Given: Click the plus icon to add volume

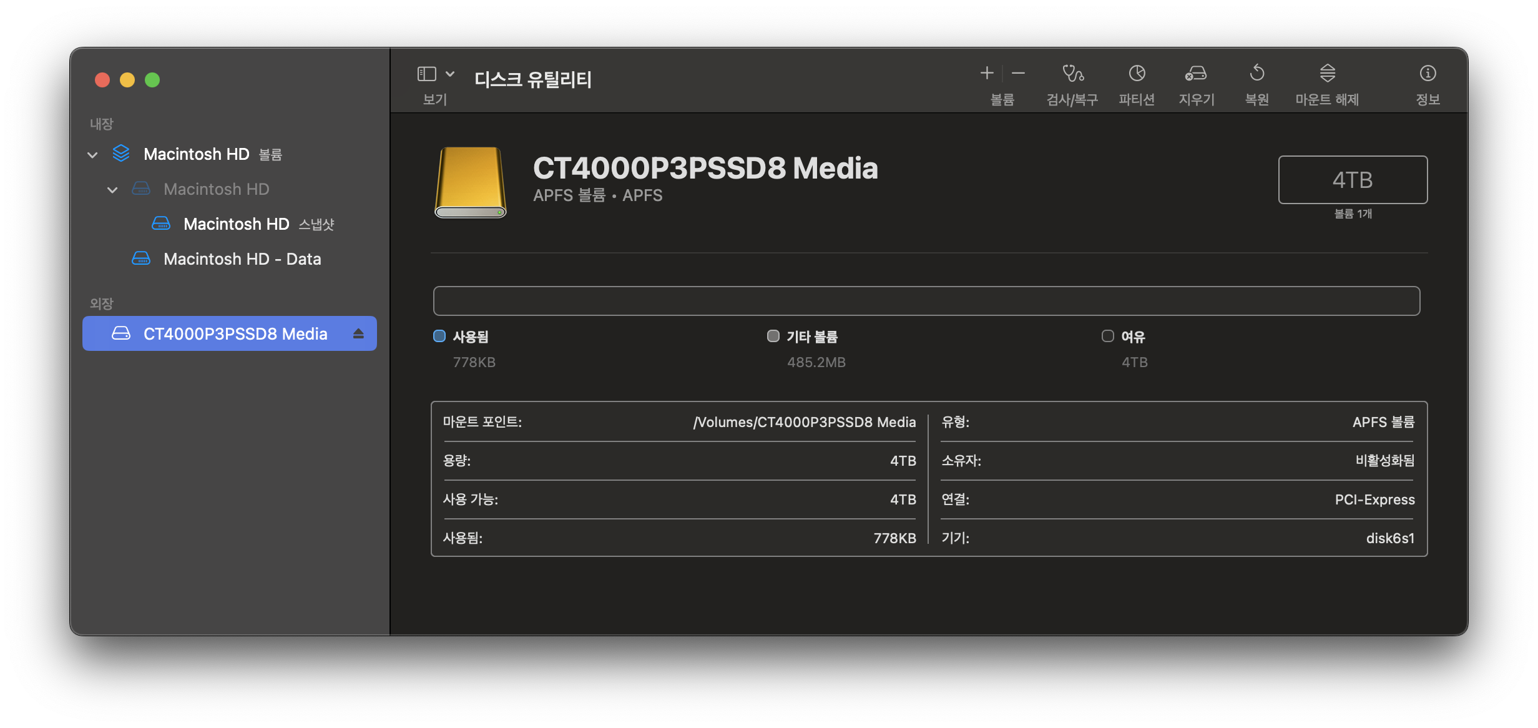Looking at the screenshot, I should [986, 74].
